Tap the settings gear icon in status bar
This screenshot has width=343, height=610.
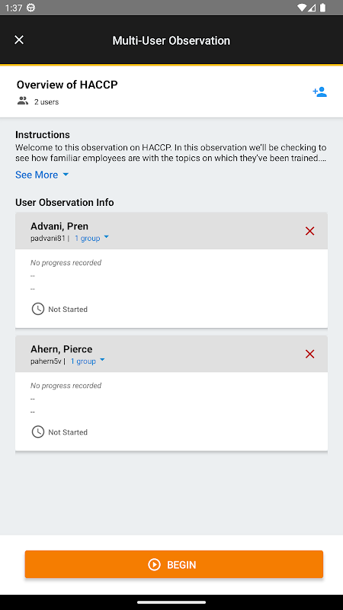point(30,8)
